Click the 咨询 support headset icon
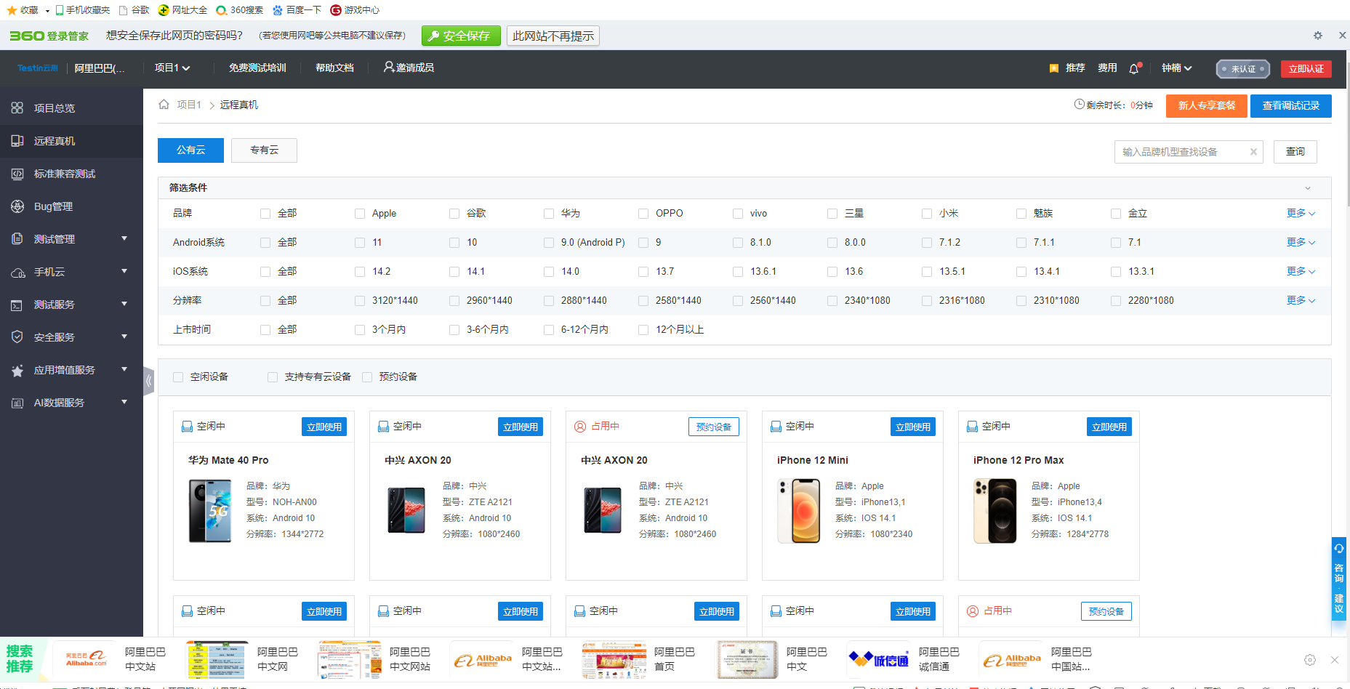Viewport: 1350px width, 689px height. [x=1338, y=549]
